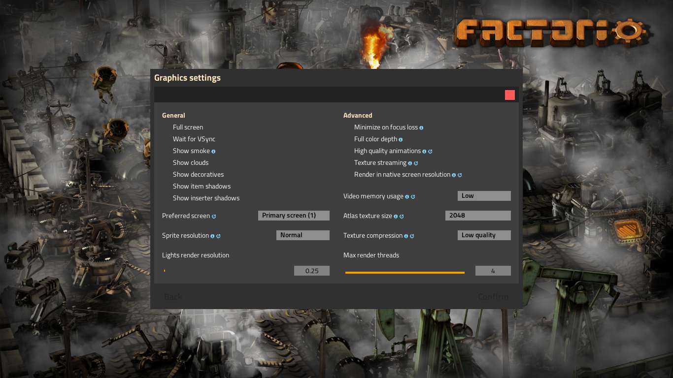Toggle Show decoratives
This screenshot has height=378, width=673.
pyautogui.click(x=198, y=174)
